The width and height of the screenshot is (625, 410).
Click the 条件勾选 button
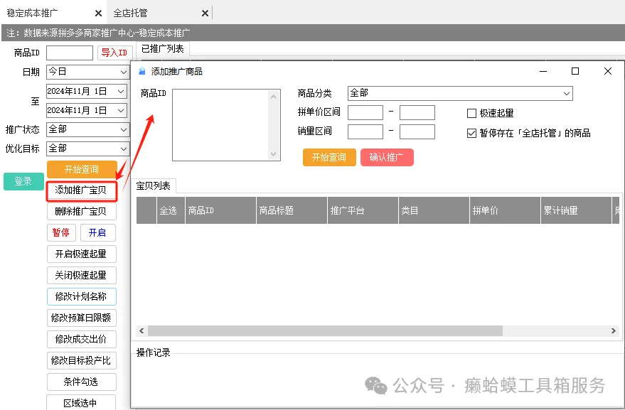coord(81,382)
